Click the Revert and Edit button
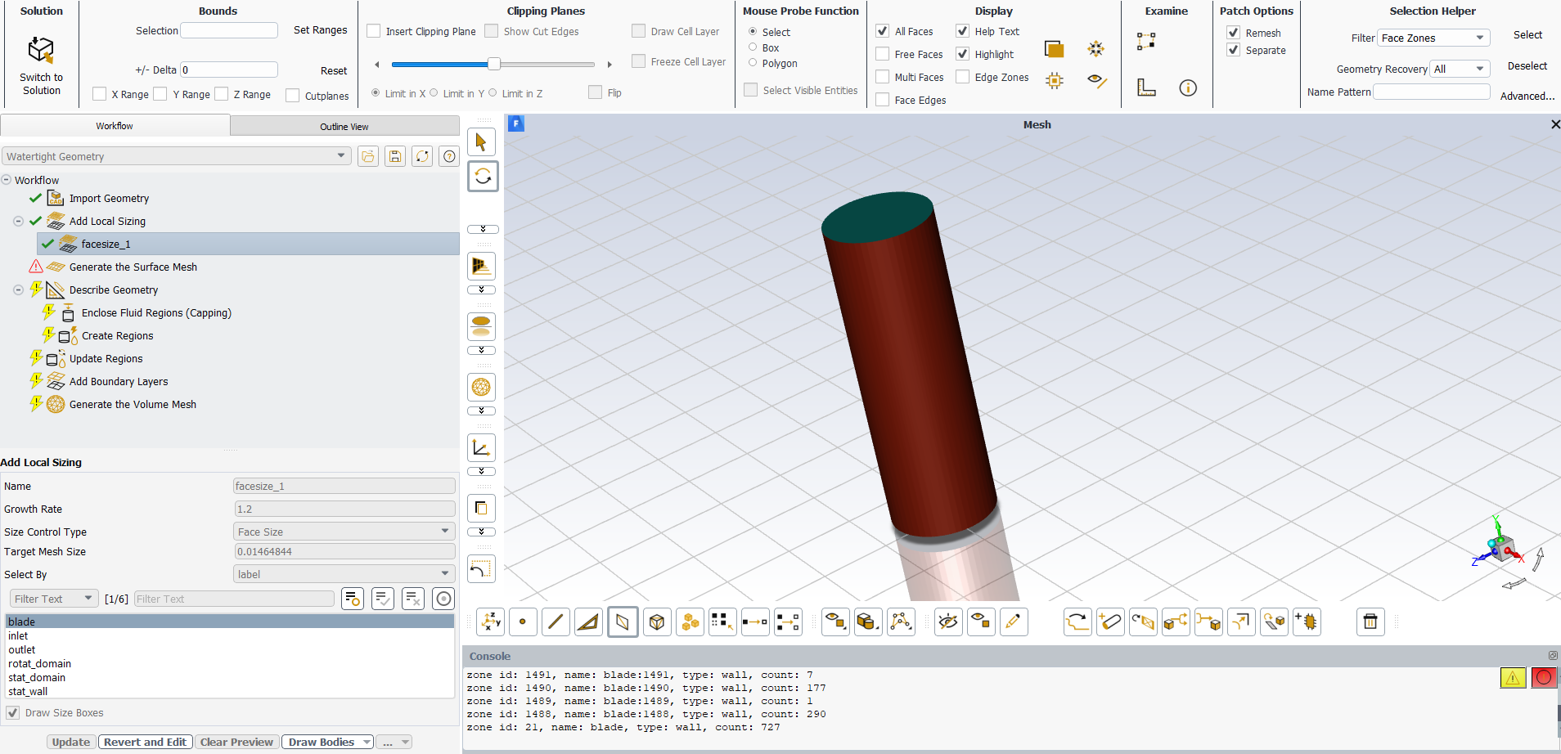 (146, 742)
